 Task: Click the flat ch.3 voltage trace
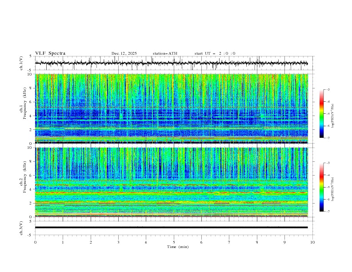pos(171,228)
